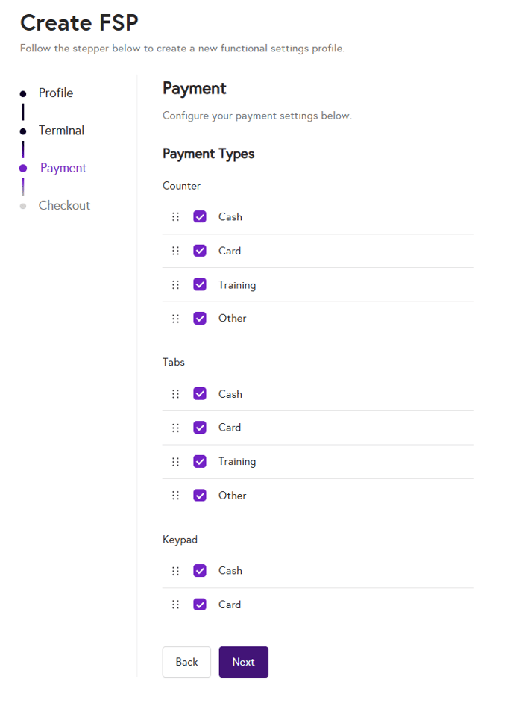This screenshot has width=513, height=706.
Task: Disable Card checkbox in Tabs section
Action: click(x=200, y=428)
